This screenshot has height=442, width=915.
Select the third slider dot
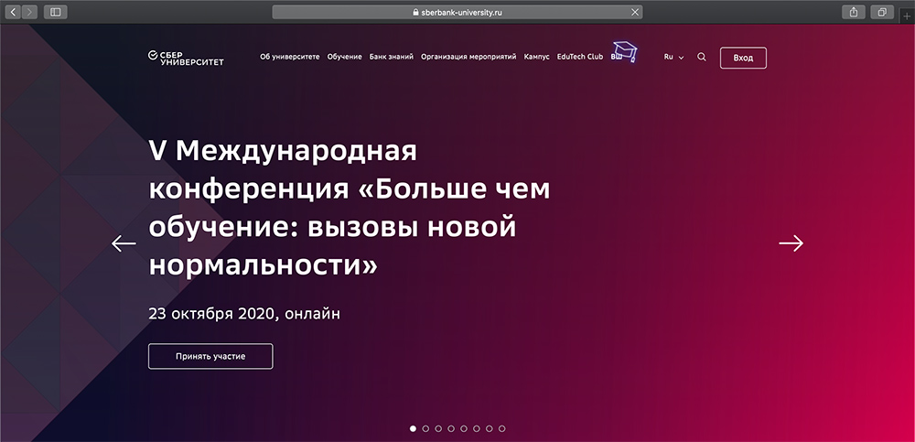point(438,428)
